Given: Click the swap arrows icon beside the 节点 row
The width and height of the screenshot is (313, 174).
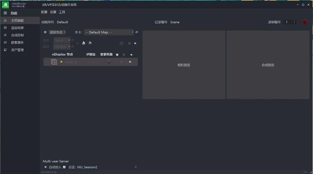Looking at the screenshot, I should pos(78,43).
